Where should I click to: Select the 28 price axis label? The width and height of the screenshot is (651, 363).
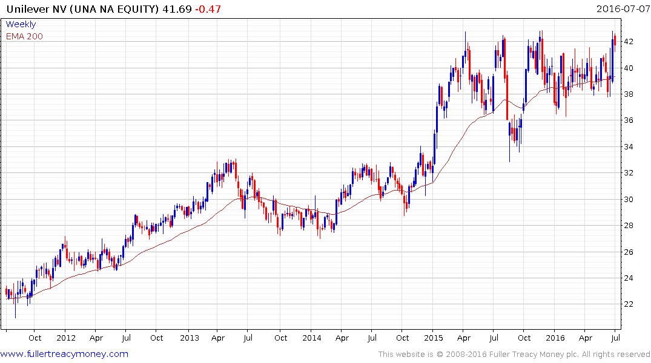coord(629,226)
